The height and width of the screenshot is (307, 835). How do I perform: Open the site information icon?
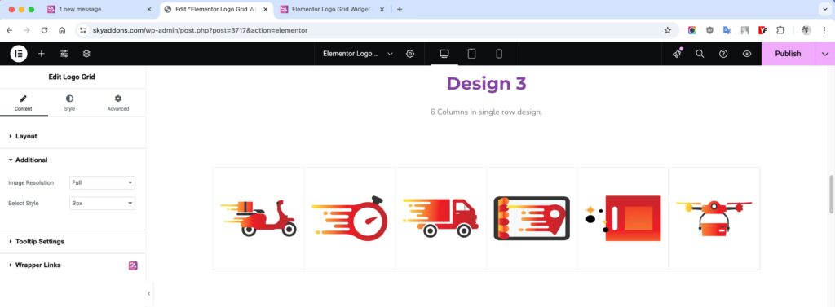[83, 30]
